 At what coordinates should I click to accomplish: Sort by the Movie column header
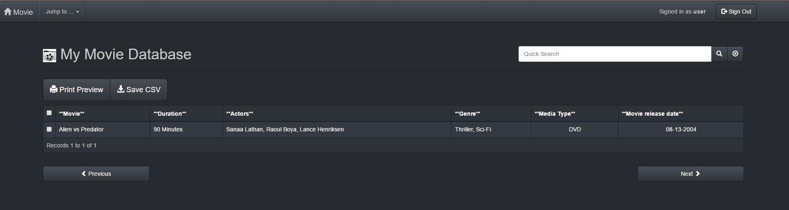(71, 114)
